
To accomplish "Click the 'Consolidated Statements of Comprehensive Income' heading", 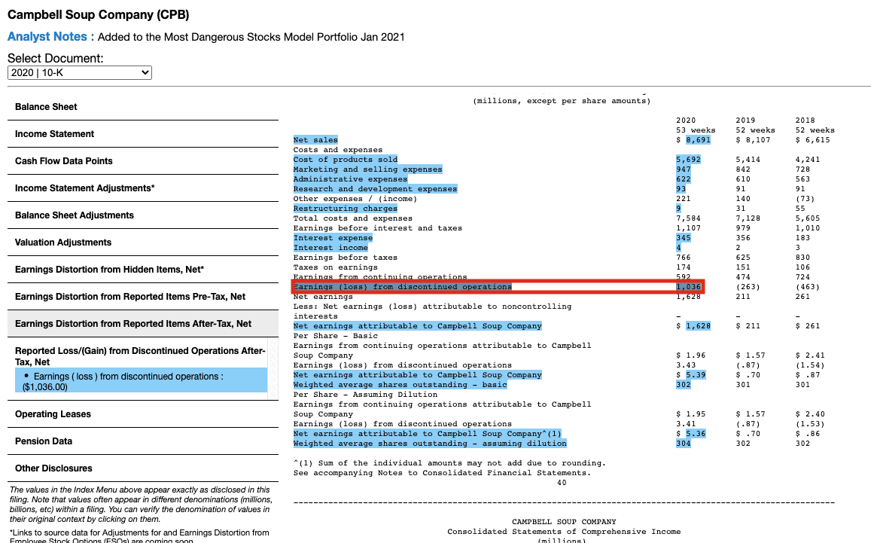I will [564, 532].
